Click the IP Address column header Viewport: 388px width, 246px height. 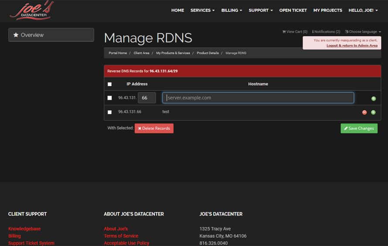tap(137, 84)
